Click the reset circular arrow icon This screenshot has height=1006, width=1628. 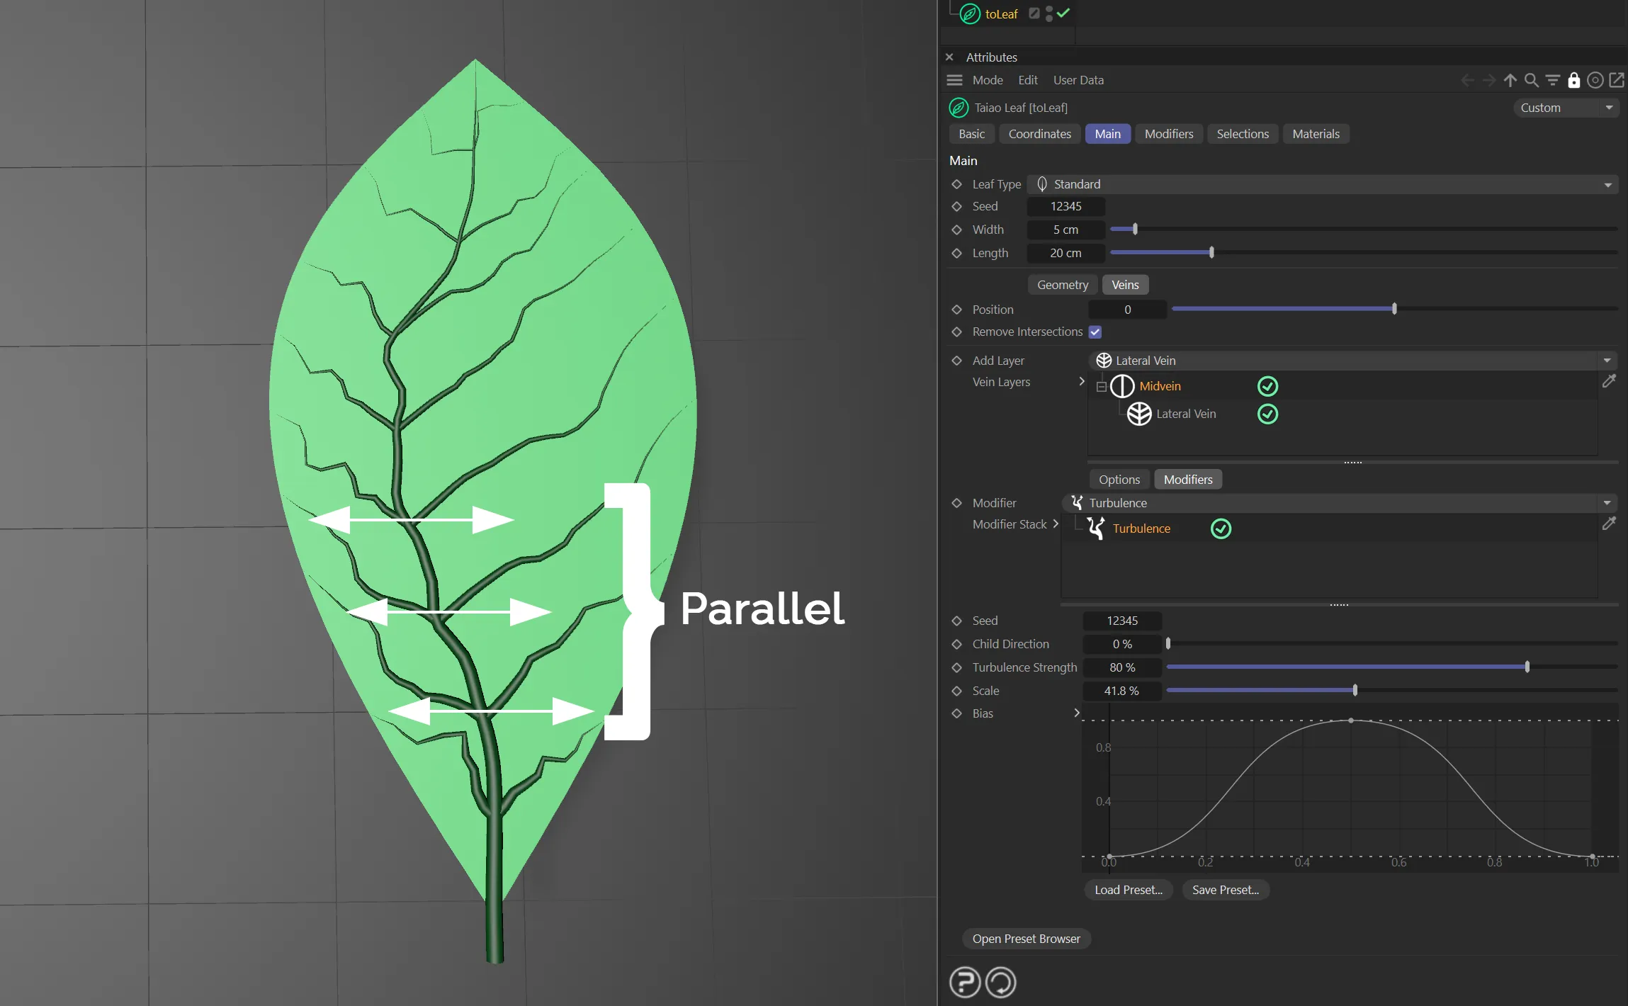point(1000,983)
